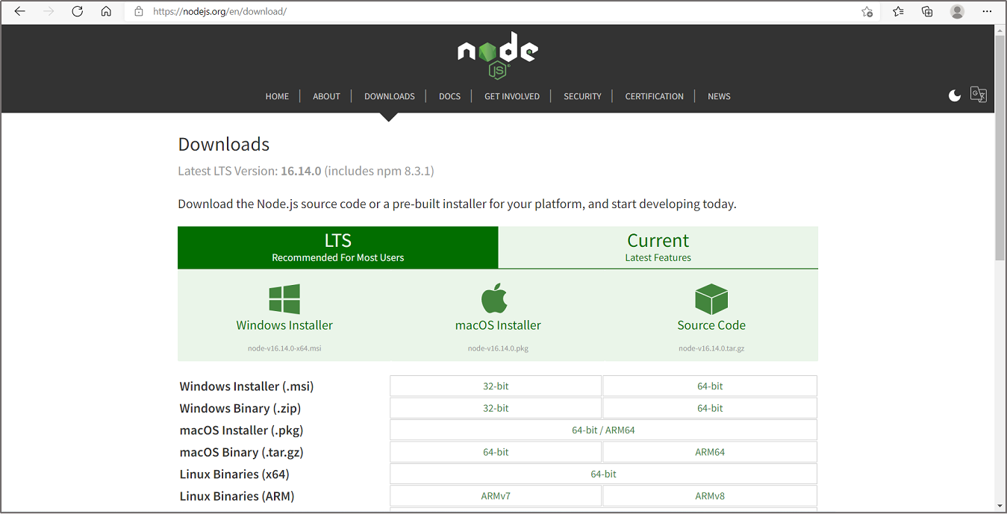Toggle dark mode with the moon icon
Screen dimensions: 1007x514
click(x=955, y=95)
